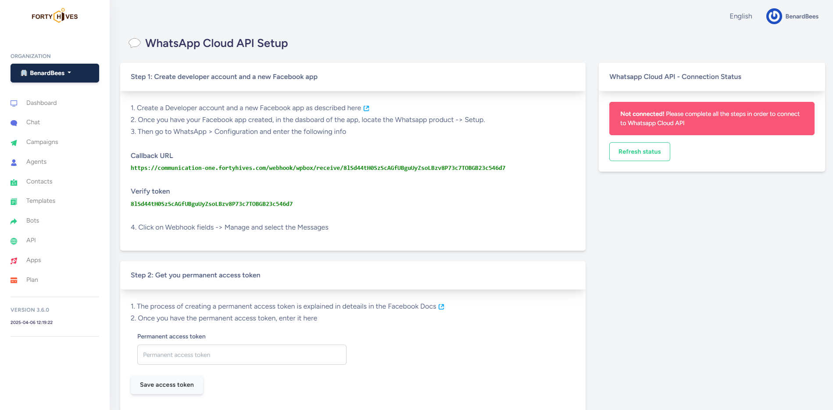833x410 pixels.
Task: Open the Bots section
Action: point(32,220)
